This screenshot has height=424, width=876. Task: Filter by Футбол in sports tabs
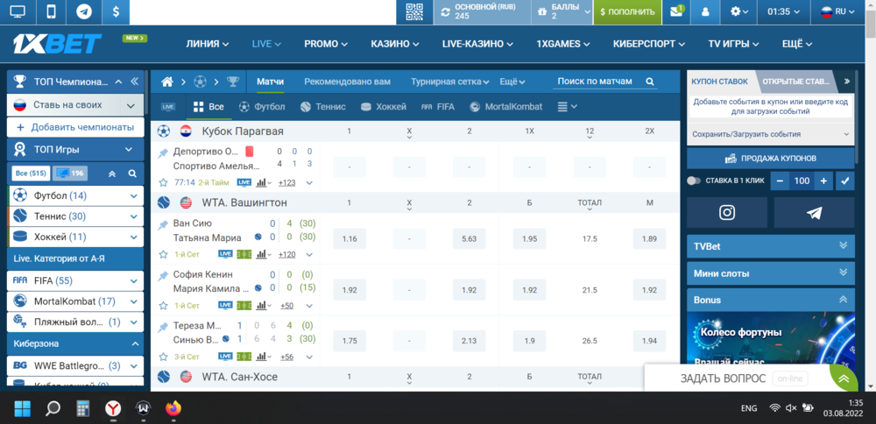click(x=262, y=107)
